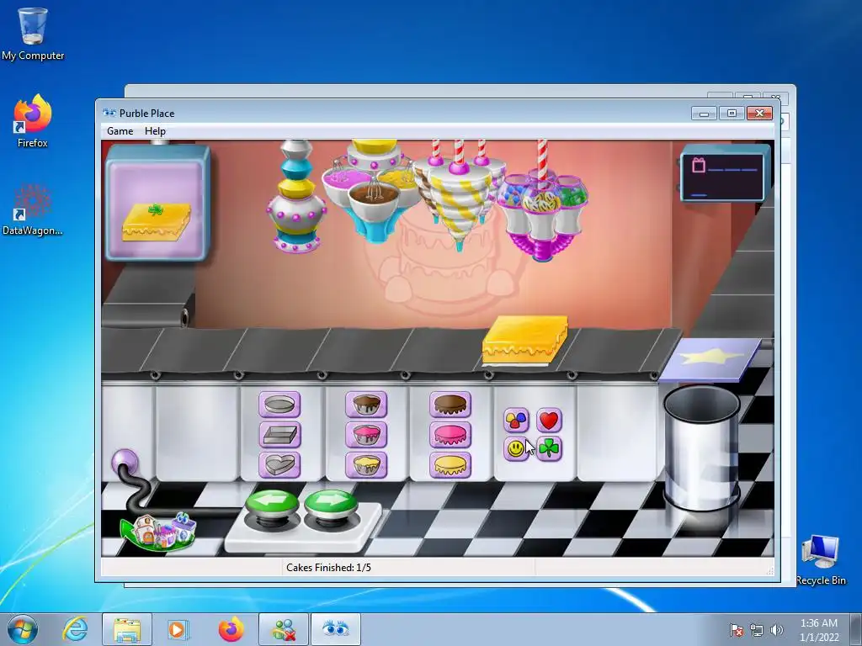This screenshot has height=646, width=862.
Task: Open Action Center flag icon
Action: tap(736, 630)
